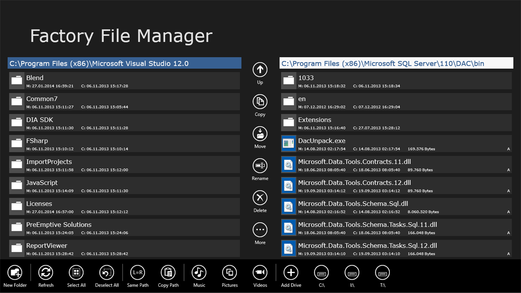Hit the Delete icon
The image size is (521, 293).
[260, 198]
